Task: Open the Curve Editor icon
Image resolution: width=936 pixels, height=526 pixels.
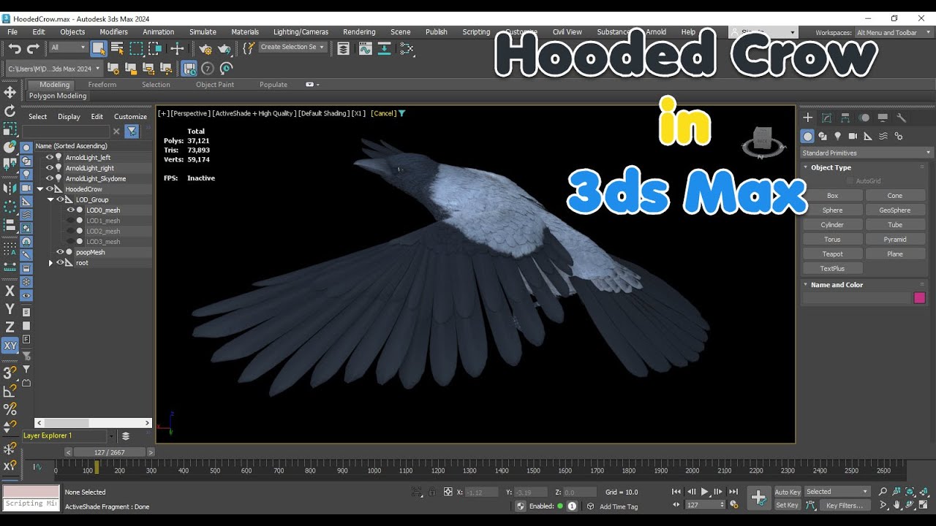Action: tap(365, 48)
